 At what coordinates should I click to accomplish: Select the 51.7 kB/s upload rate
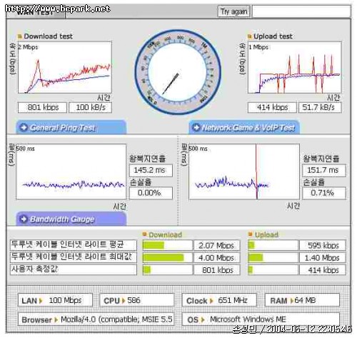320,107
